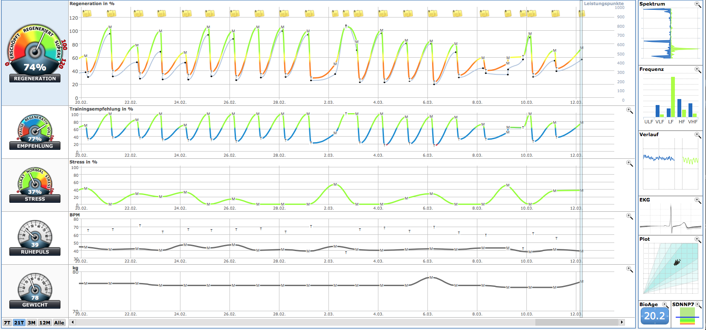The width and height of the screenshot is (706, 330).
Task: Click the BioAge magnifier icon
Action: pyautogui.click(x=665, y=304)
